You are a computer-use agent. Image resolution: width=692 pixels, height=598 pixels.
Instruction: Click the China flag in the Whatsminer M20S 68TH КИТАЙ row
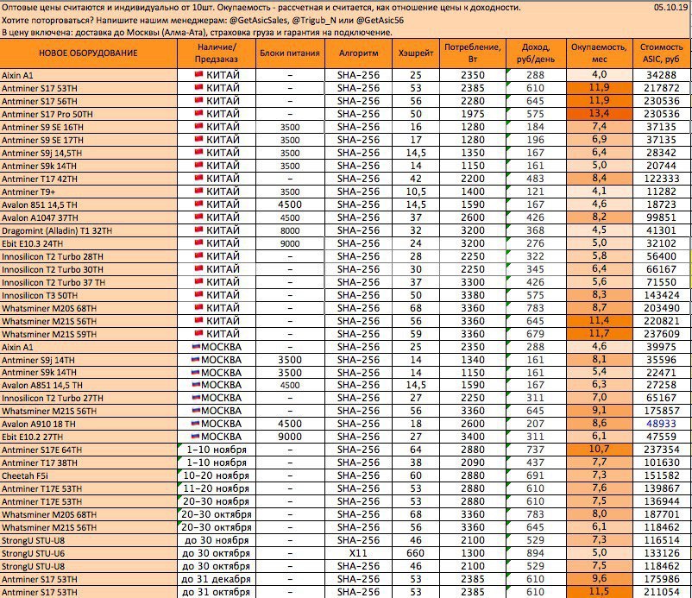pyautogui.click(x=198, y=307)
